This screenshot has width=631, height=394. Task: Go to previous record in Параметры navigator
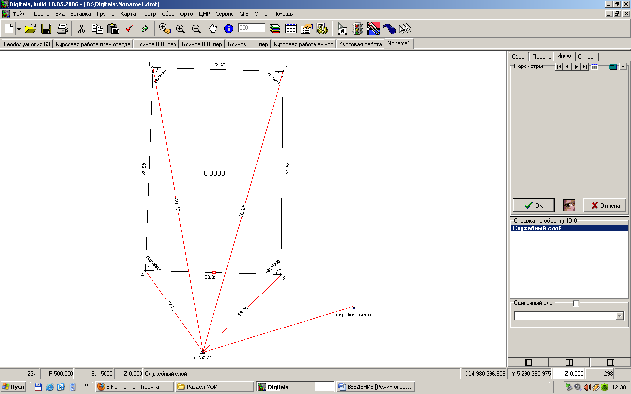pyautogui.click(x=567, y=66)
